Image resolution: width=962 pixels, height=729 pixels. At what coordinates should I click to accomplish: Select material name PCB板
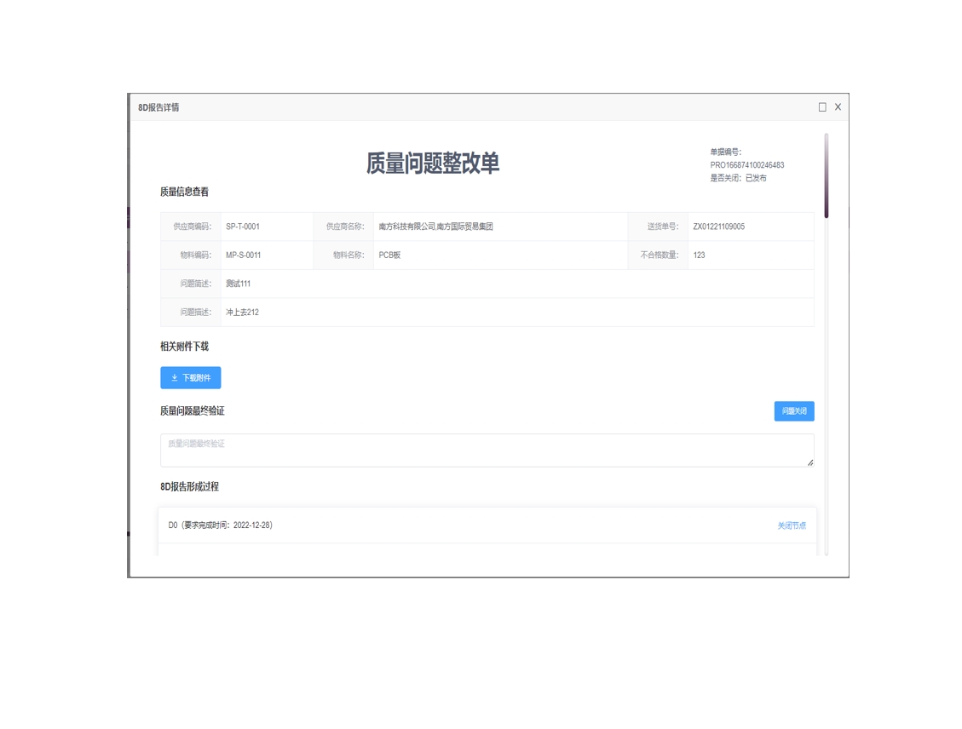(x=389, y=255)
